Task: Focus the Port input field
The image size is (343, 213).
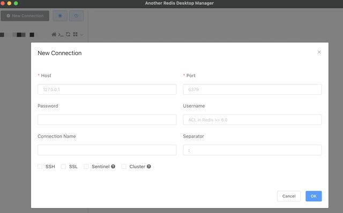Action: 252,89
